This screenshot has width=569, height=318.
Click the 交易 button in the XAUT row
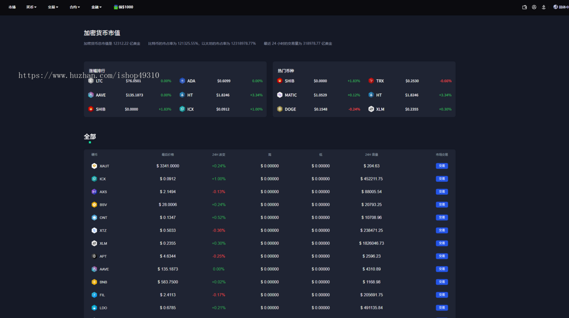442,166
